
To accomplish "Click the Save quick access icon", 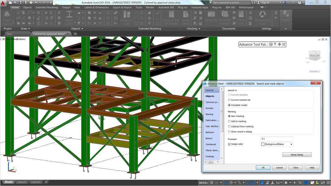I will click(21, 3).
